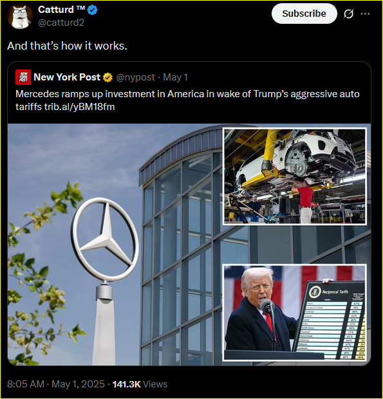The image size is (383, 399).
Task: Open the New York Post account name
Action: pyautogui.click(x=67, y=77)
